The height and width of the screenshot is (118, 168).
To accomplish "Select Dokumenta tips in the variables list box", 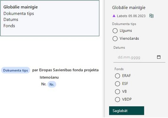I will pos(19,14).
